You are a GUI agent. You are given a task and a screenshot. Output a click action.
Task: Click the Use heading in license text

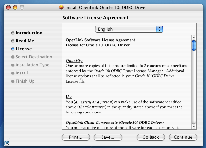point(69,97)
